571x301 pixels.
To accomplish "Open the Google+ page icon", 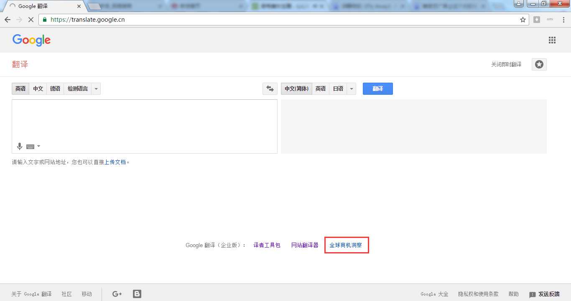I will coord(117,294).
